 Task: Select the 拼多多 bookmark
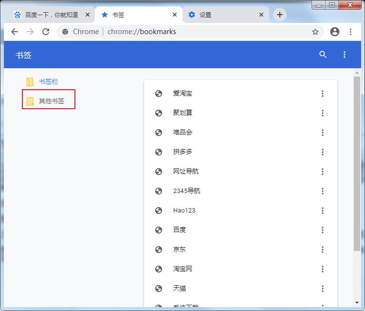tap(240, 152)
